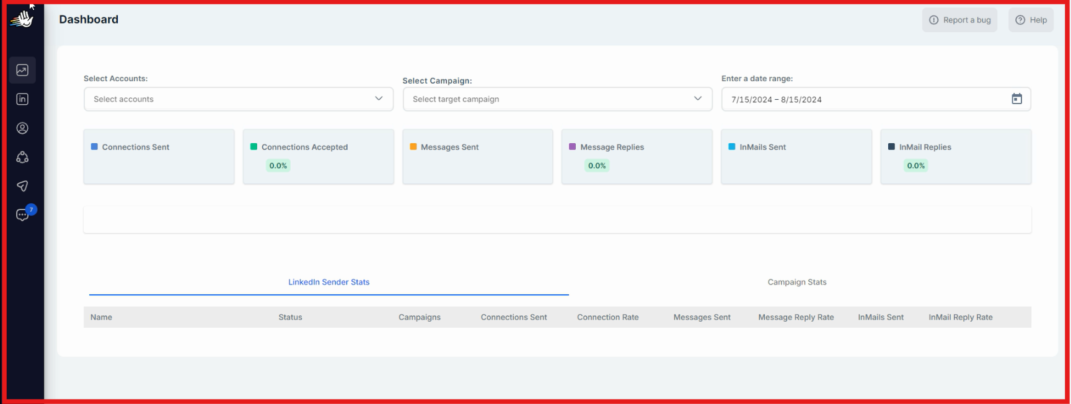
Task: Click the Connections Accepted 0.0% badge
Action: pos(278,165)
